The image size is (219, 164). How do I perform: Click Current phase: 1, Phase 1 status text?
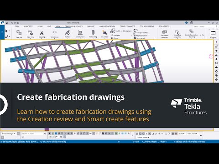click(155, 142)
